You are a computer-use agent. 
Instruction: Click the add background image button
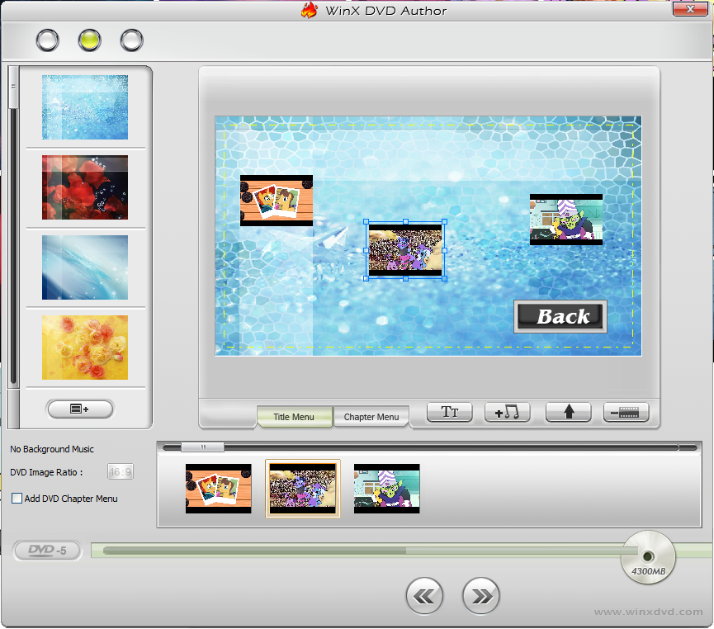tap(80, 409)
